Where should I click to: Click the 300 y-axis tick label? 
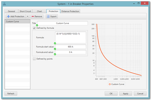(x=93, y=24)
